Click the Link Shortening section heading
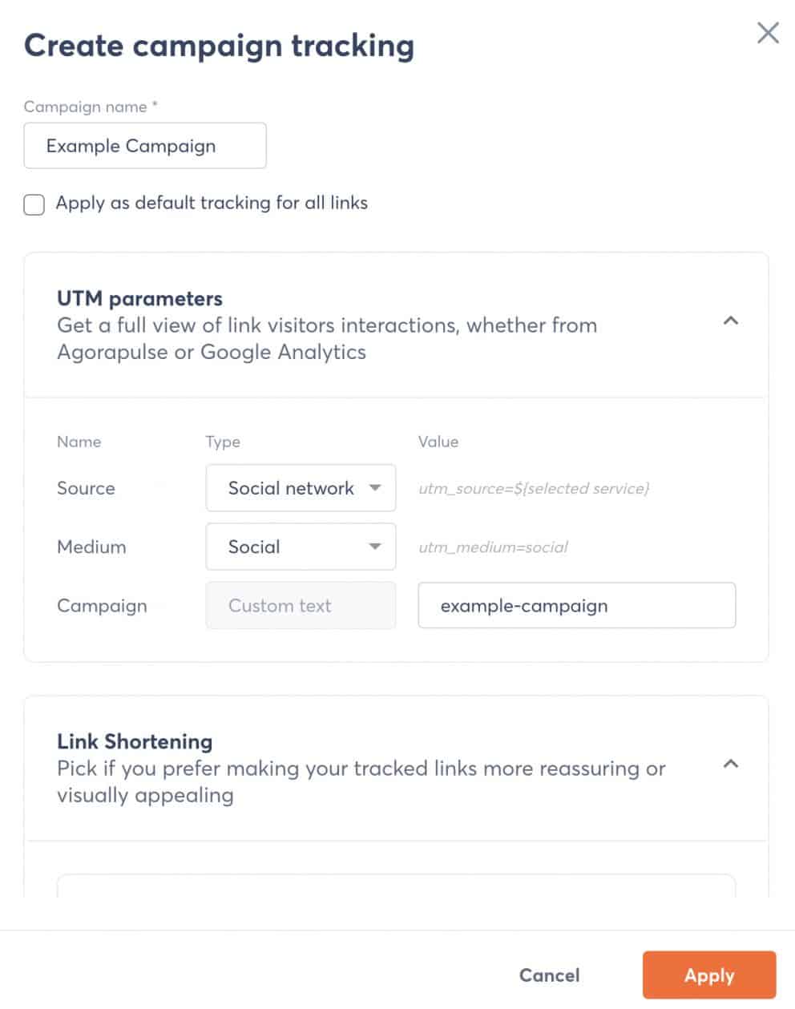This screenshot has height=1009, width=795. click(x=135, y=741)
